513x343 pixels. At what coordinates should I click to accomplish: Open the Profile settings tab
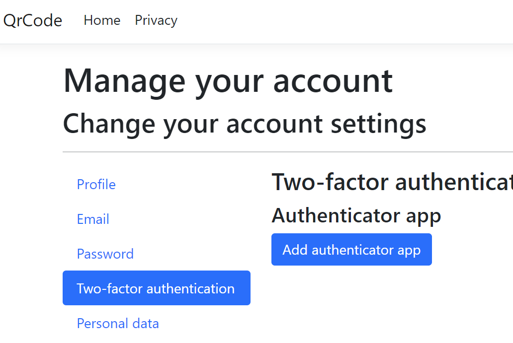click(x=96, y=185)
